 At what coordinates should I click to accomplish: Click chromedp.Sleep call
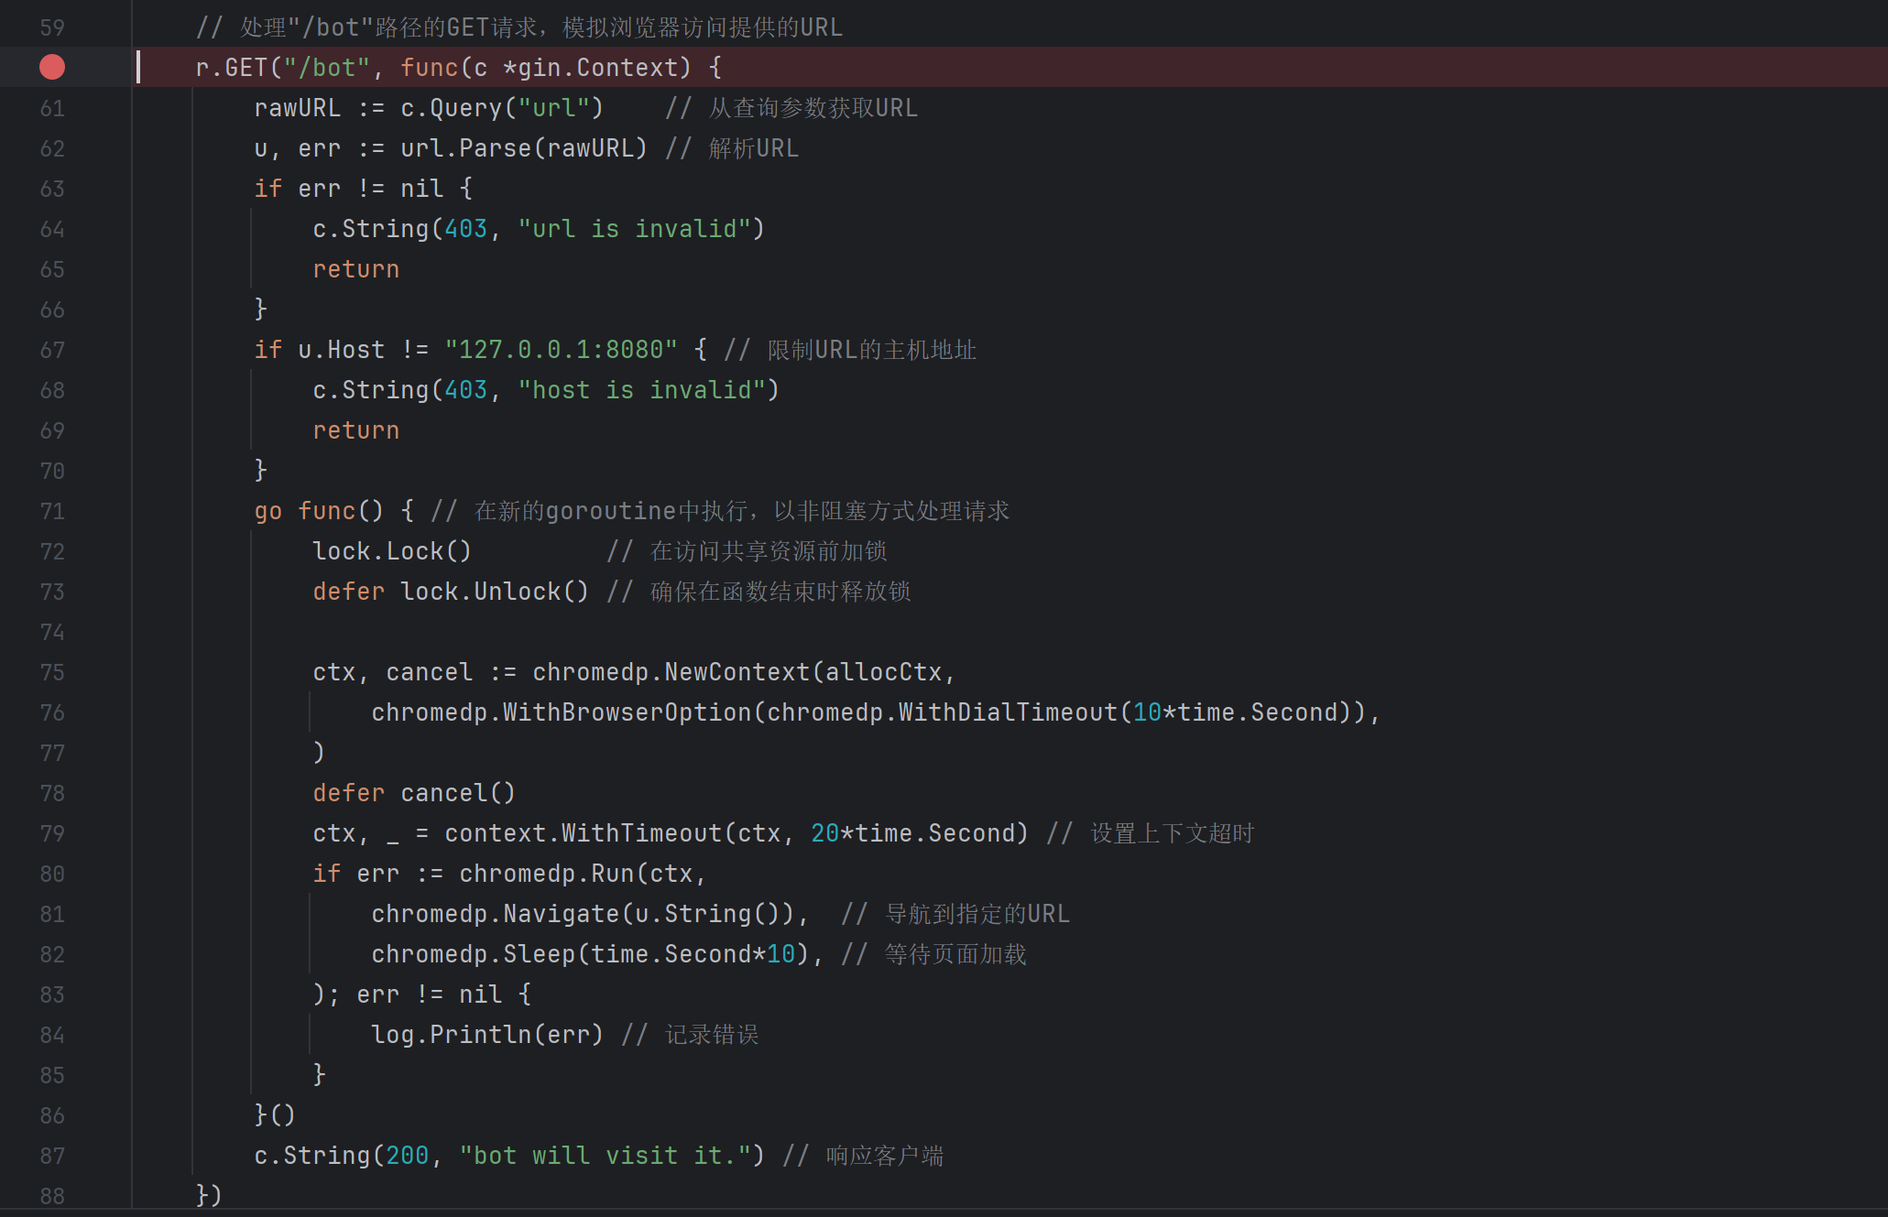(x=591, y=954)
